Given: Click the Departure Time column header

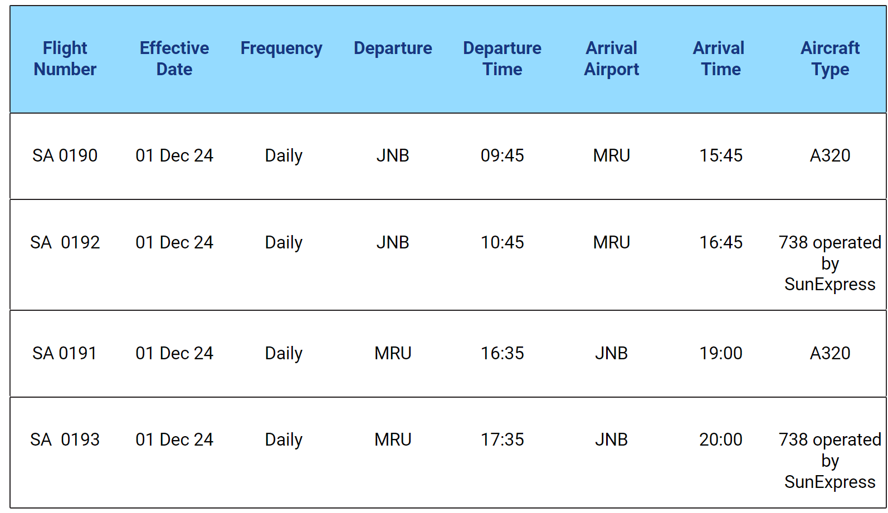Looking at the screenshot, I should (502, 58).
